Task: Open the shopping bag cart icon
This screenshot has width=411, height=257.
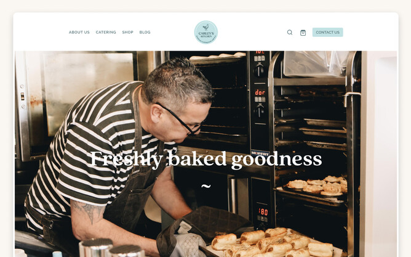Action: click(x=303, y=33)
